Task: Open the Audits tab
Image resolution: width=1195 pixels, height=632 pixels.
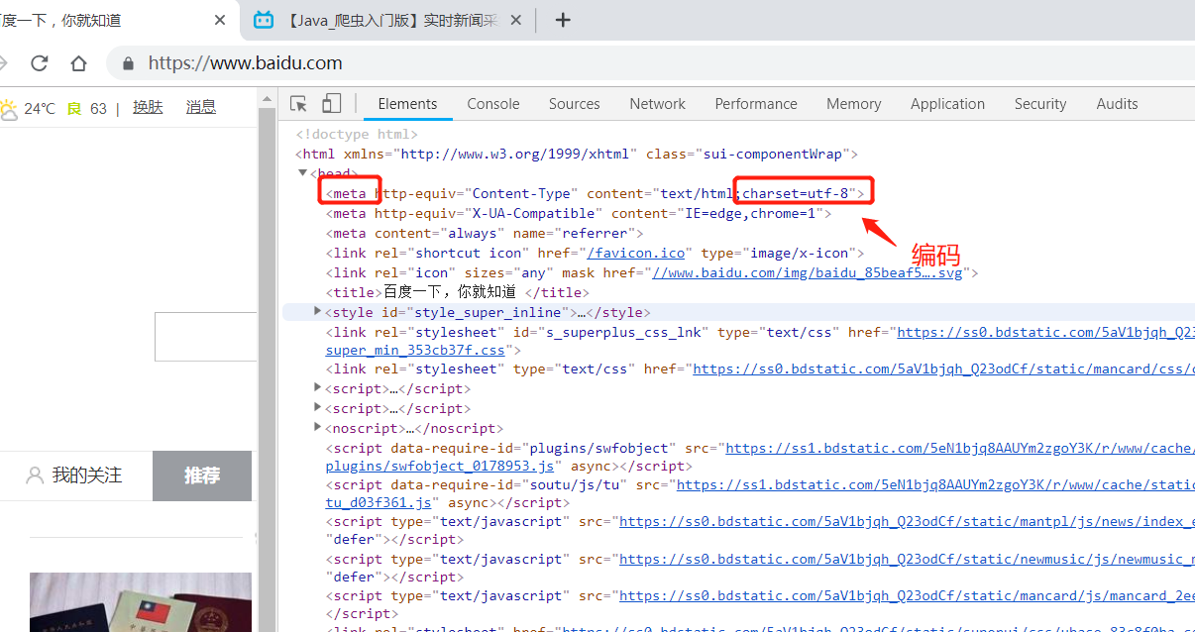Action: pos(1118,104)
